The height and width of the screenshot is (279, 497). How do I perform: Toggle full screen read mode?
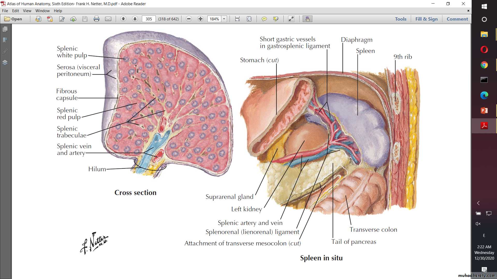point(291,19)
